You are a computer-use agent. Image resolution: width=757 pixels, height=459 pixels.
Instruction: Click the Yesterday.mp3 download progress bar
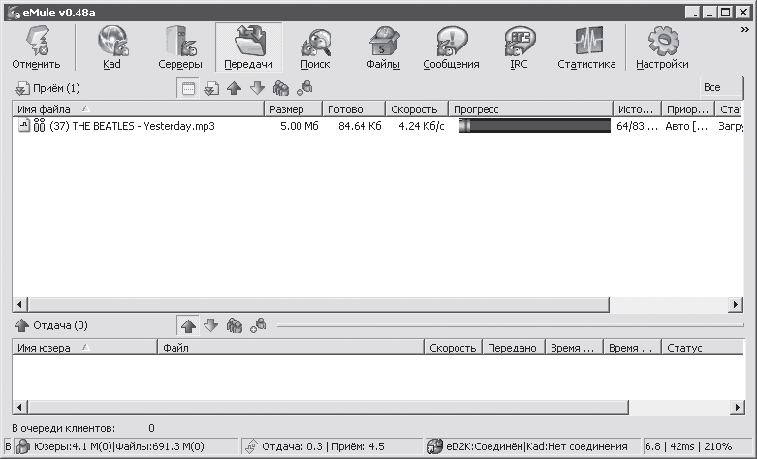coord(535,126)
